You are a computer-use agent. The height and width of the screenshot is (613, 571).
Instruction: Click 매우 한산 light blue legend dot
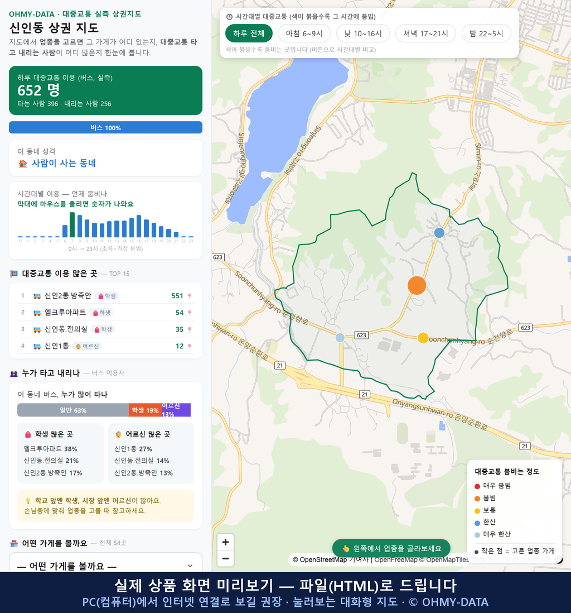(477, 535)
